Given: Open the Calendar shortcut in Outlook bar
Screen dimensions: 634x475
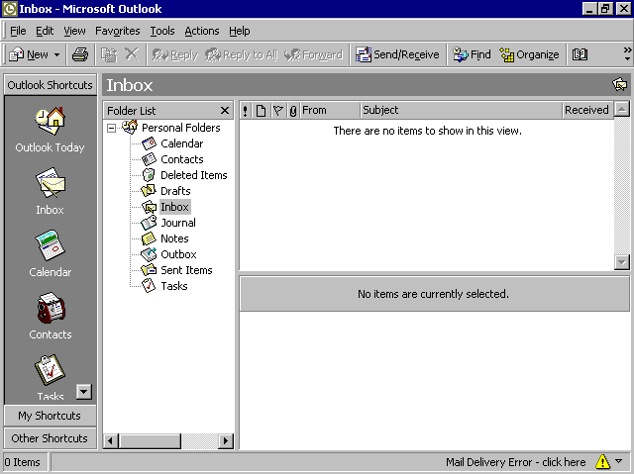Looking at the screenshot, I should click(x=50, y=245).
